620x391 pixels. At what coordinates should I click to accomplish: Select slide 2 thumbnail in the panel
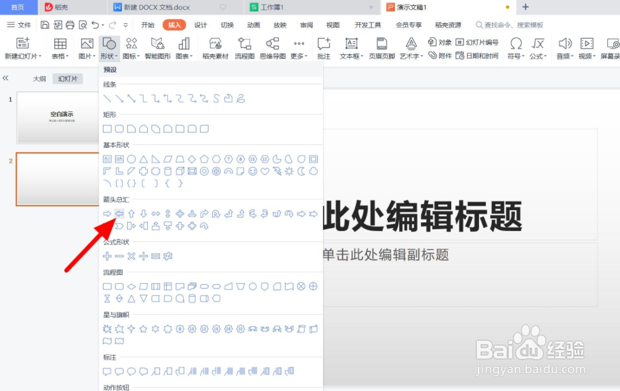58,179
